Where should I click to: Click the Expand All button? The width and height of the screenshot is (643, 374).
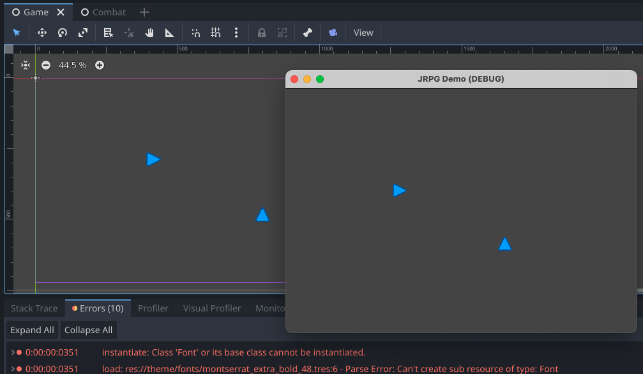(31, 330)
